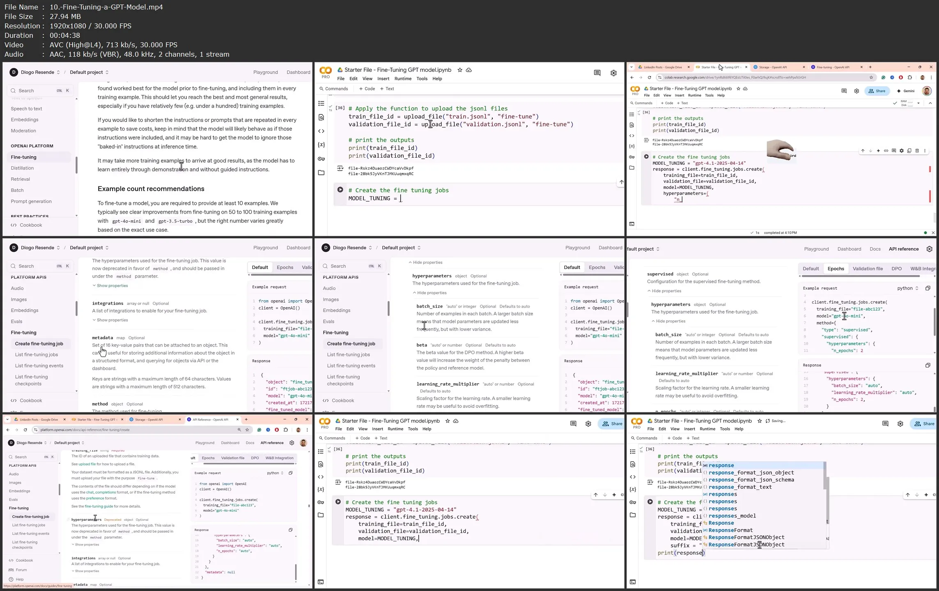Click + Code in Colab frame with empty MODEL_TUNING
The image size is (939, 591).
pos(367,89)
